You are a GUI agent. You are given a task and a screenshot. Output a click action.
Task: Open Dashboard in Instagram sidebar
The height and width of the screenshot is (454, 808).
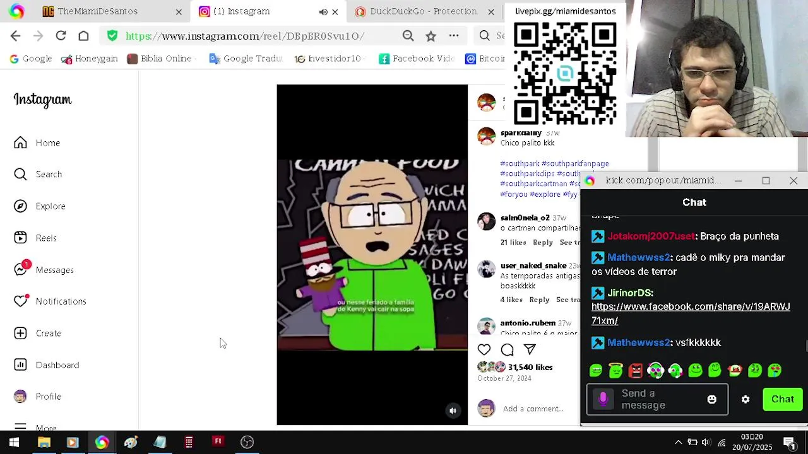point(46,366)
